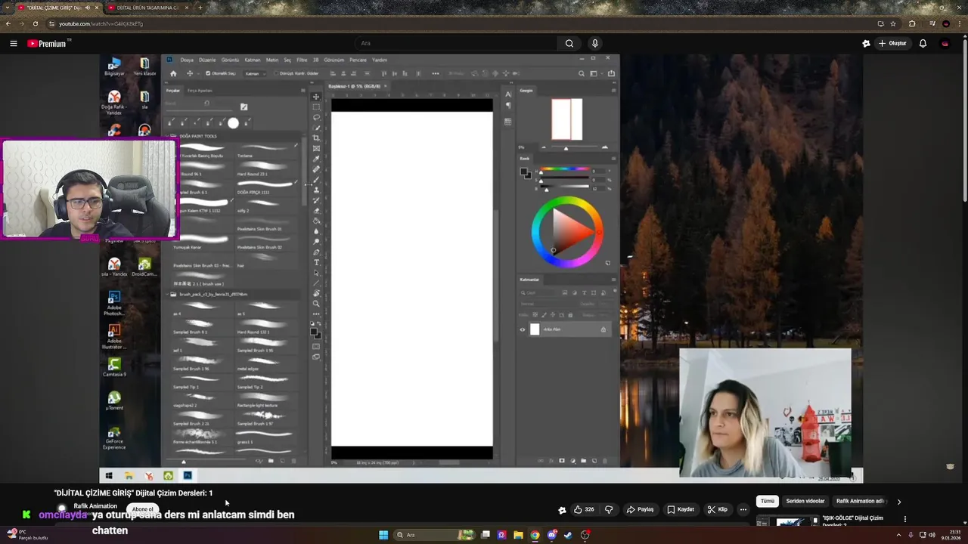Viewport: 968px width, 544px height.
Task: Click the Photoshop share icon
Action: [x=611, y=73]
